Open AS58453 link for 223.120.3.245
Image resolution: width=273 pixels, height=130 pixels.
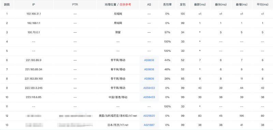point(149,88)
